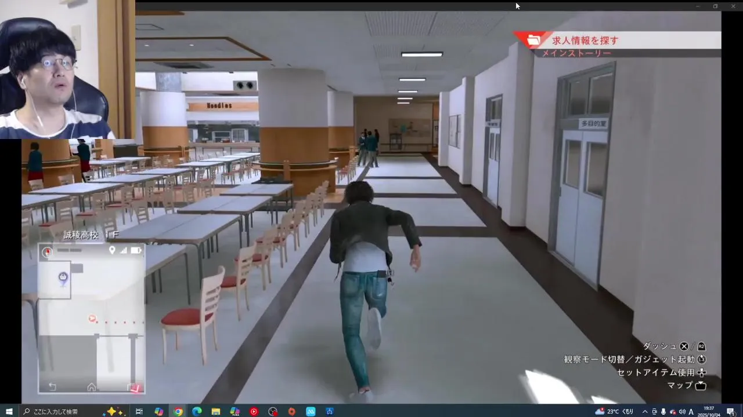This screenshot has width=743, height=417.
Task: Click the R2 button icon beside ダッシュ
Action: (x=701, y=346)
